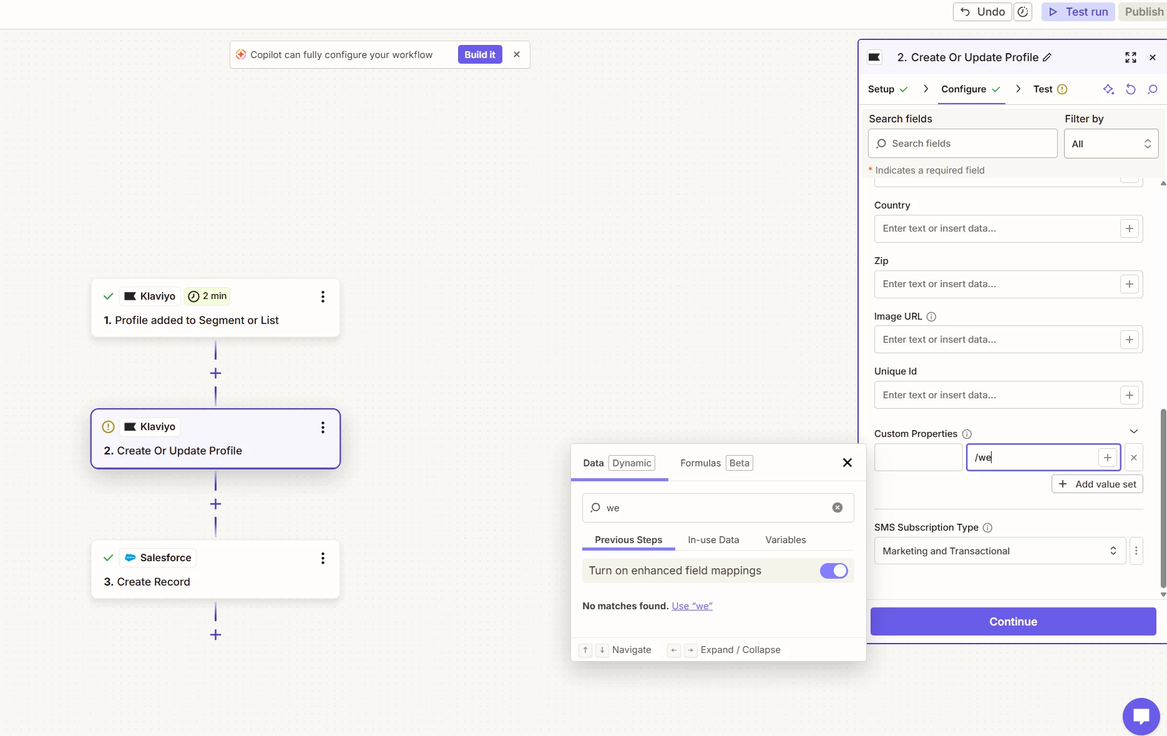
Task: Close the data picker popup
Action: 847,463
